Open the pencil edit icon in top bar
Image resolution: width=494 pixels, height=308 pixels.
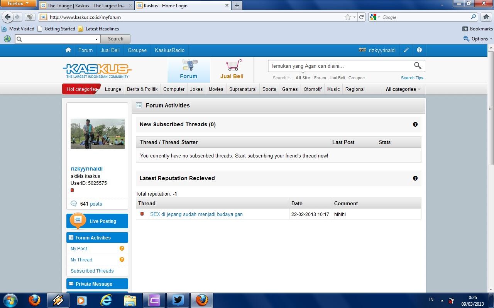coord(406,50)
